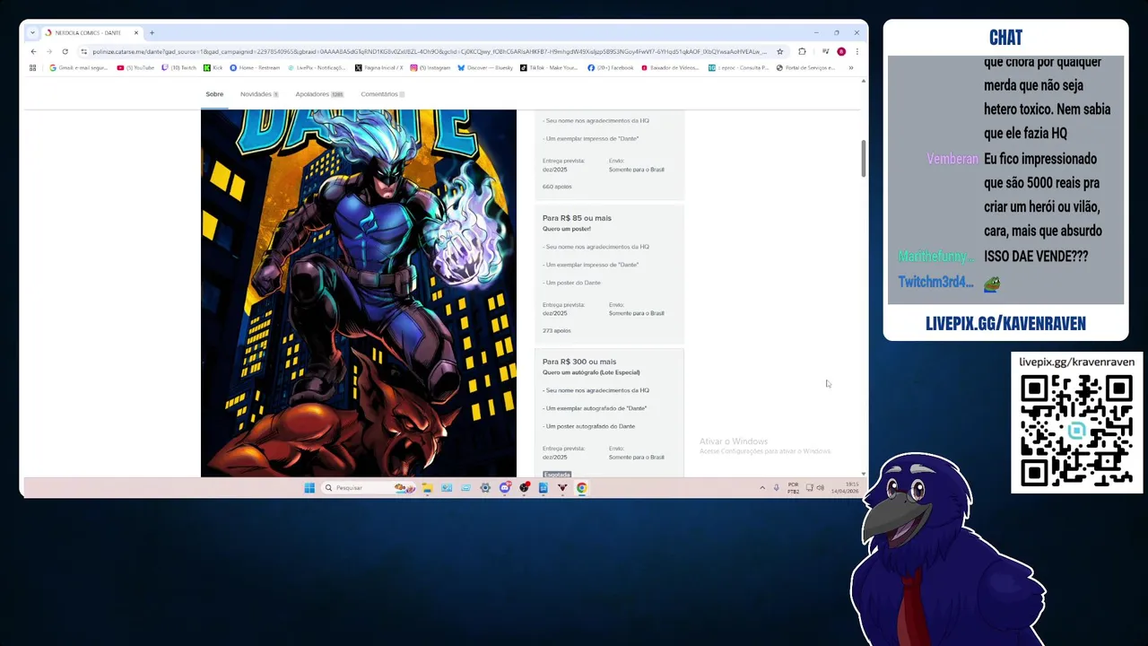
Task: Open the Settings gear on the taskbar
Action: pyautogui.click(x=485, y=488)
